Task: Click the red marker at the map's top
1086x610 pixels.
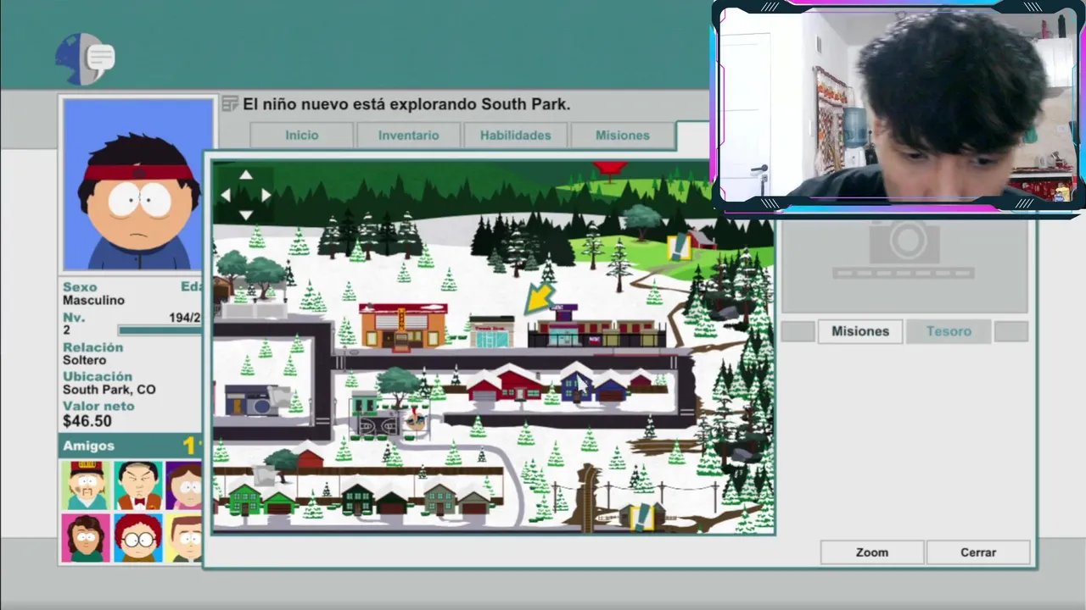Action: [x=609, y=169]
